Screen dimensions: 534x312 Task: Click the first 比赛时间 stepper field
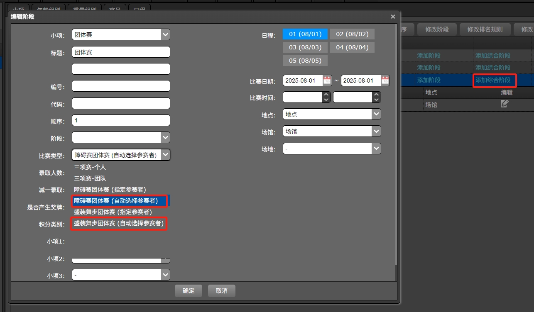pos(303,97)
